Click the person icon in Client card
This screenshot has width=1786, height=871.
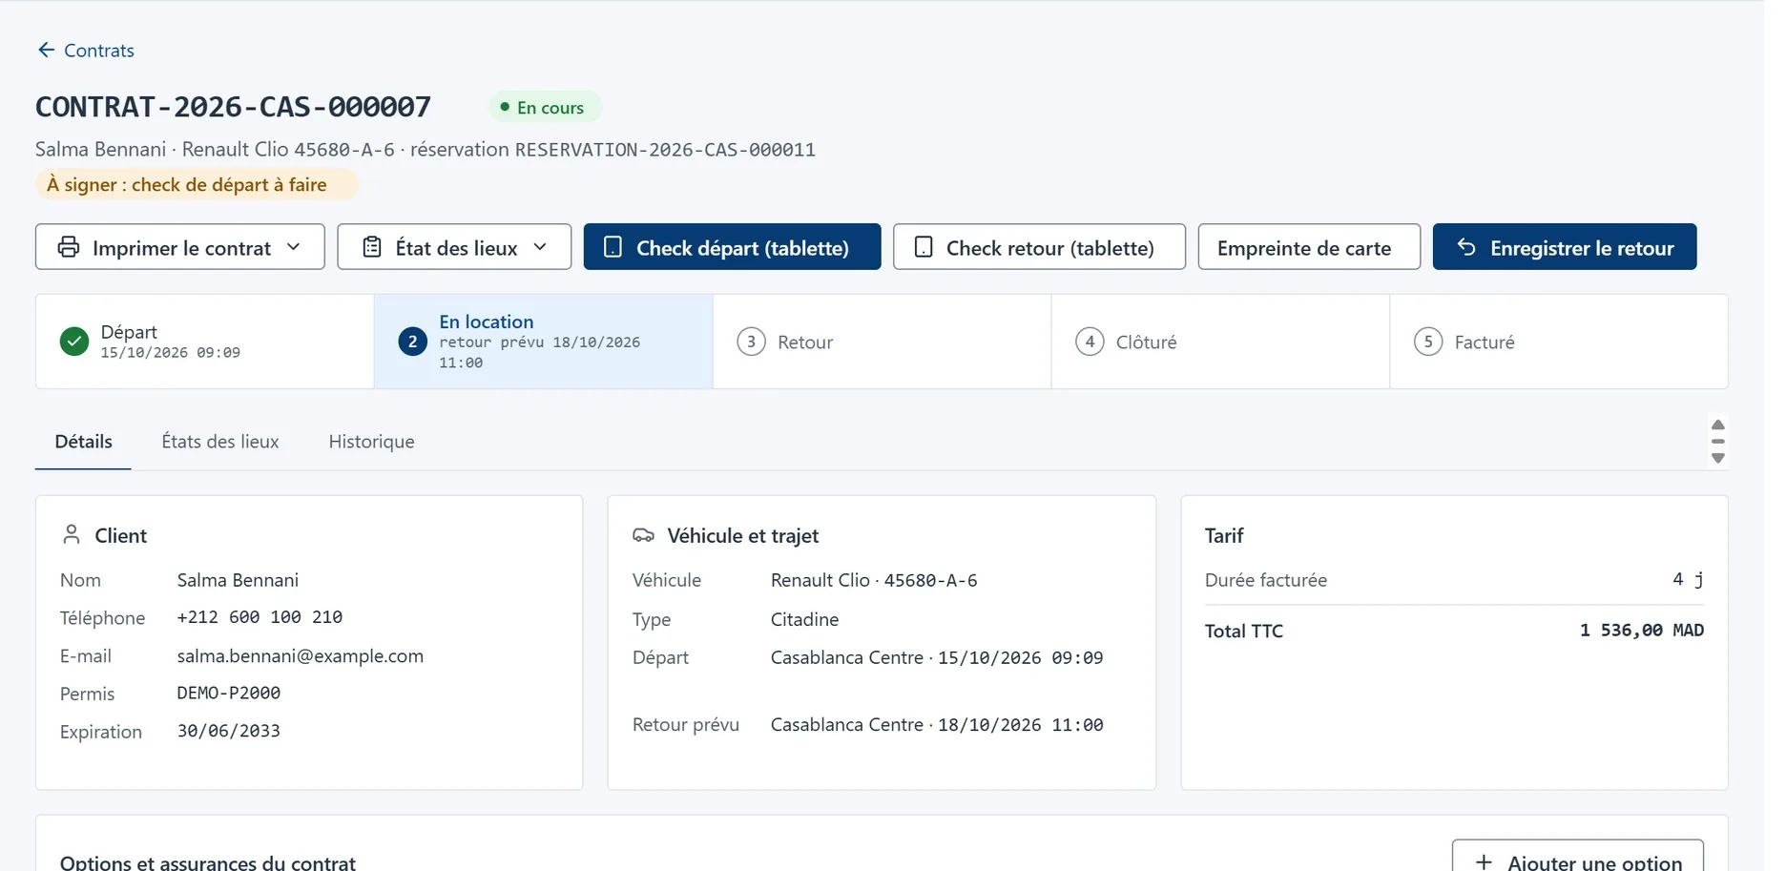(71, 534)
